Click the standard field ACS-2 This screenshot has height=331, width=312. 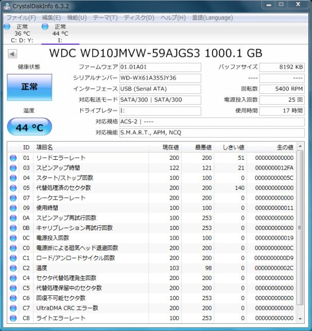(212, 122)
